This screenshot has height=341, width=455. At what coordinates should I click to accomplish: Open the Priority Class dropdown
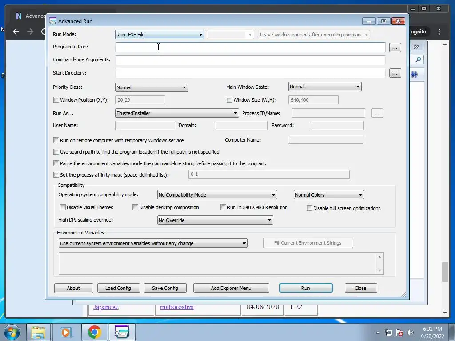tap(152, 87)
